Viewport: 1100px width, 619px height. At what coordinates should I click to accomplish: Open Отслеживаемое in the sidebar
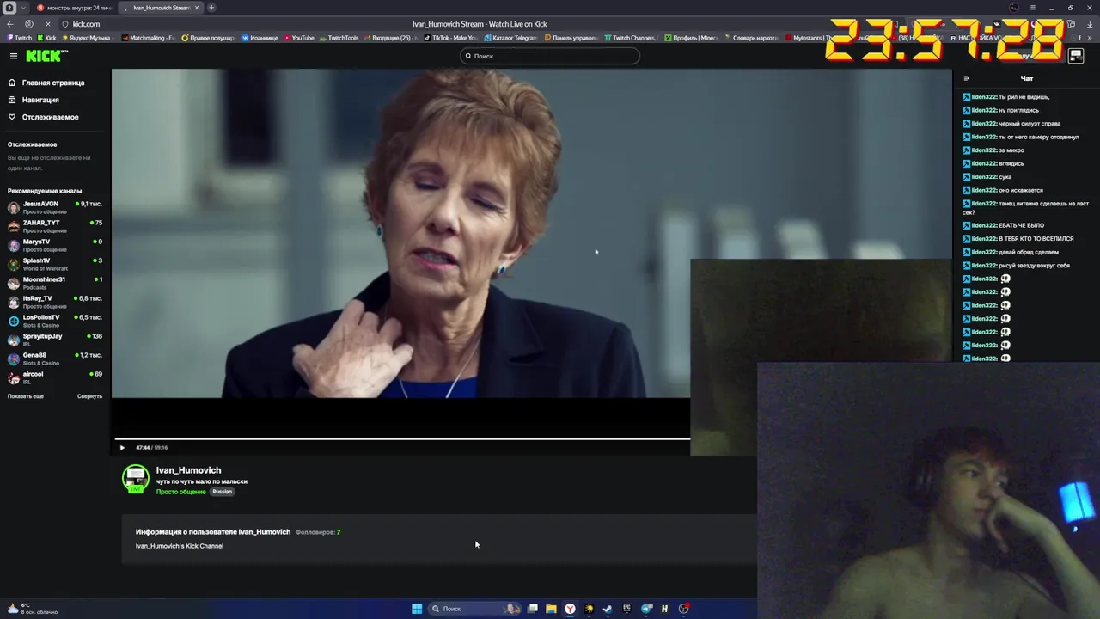tap(43, 117)
